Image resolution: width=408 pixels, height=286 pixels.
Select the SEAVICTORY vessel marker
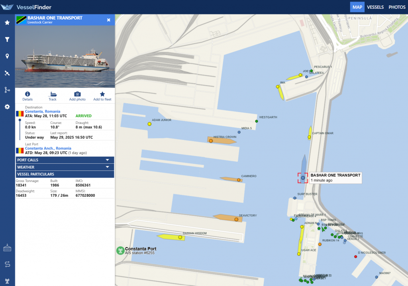pyautogui.click(x=236, y=219)
